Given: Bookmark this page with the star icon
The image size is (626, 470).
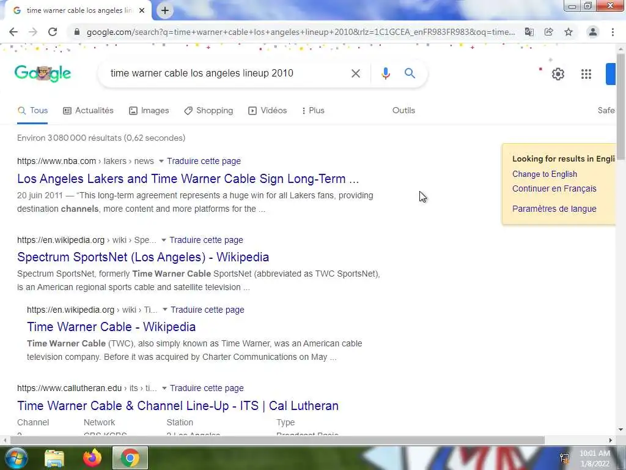Looking at the screenshot, I should click(x=569, y=32).
